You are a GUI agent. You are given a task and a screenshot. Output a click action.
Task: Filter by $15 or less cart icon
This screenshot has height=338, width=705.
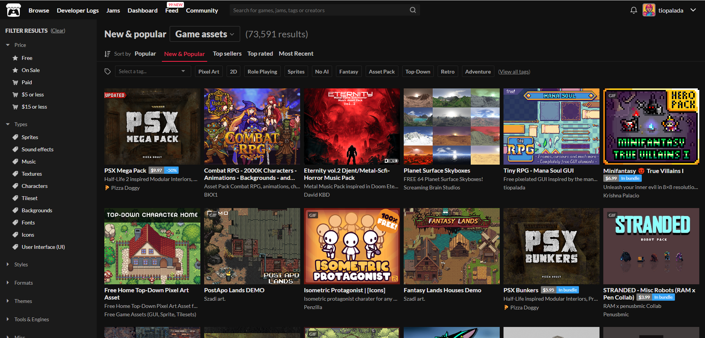[x=15, y=107]
